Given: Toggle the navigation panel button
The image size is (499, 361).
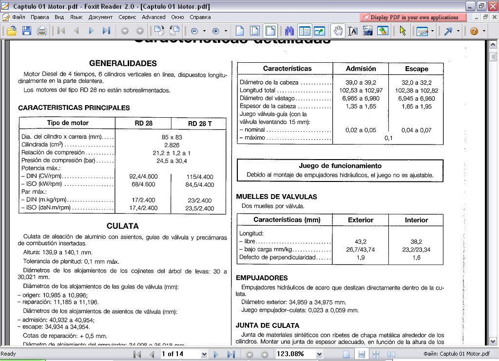Looking at the screenshot, I should 305,31.
